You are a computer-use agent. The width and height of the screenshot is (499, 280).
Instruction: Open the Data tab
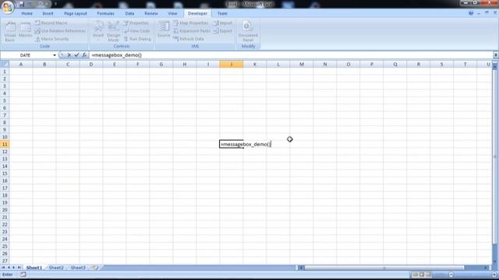(129, 13)
